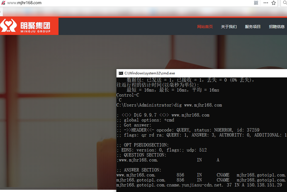This screenshot has width=287, height=192.
Task: Go to 关于我们 page
Action: (229, 27)
